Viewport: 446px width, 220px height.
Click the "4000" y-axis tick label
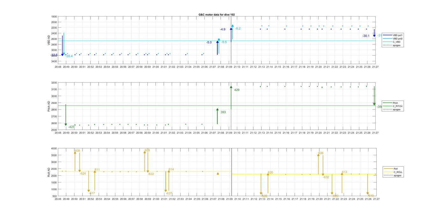(x=54, y=149)
